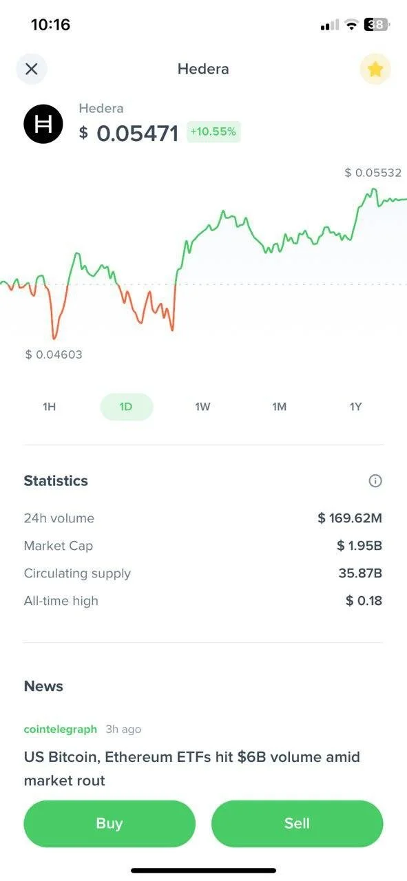This screenshot has width=407, height=881.
Task: Select the 1H chart range
Action: (x=49, y=407)
